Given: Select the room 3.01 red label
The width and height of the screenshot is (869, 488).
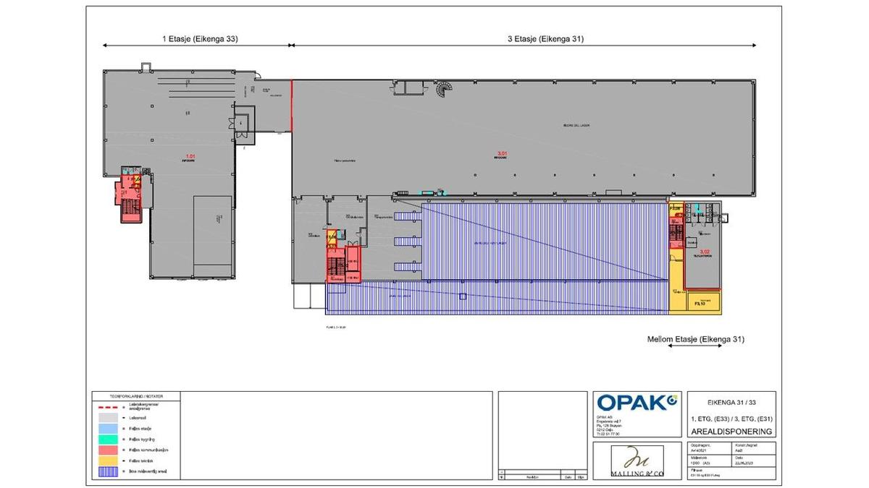Looking at the screenshot, I should [501, 153].
